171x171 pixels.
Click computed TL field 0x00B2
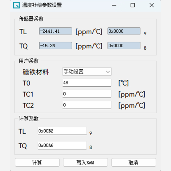(x=62, y=131)
